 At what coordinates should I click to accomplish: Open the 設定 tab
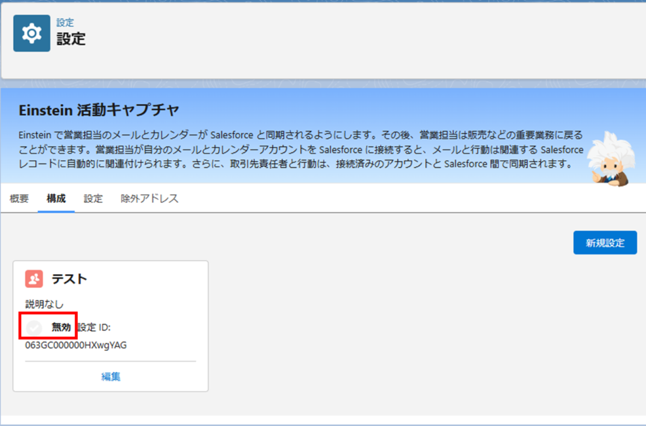click(93, 199)
